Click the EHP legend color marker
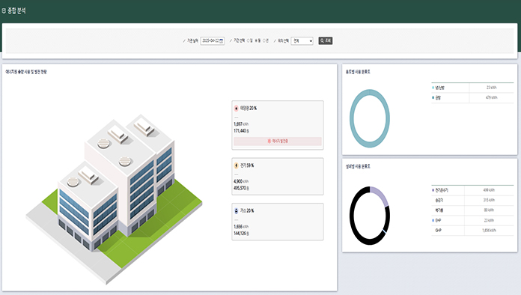521x295 pixels. coord(433,220)
